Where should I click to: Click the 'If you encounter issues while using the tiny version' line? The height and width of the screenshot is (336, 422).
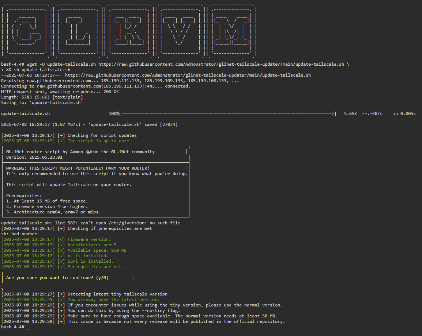pyautogui.click(x=142, y=305)
